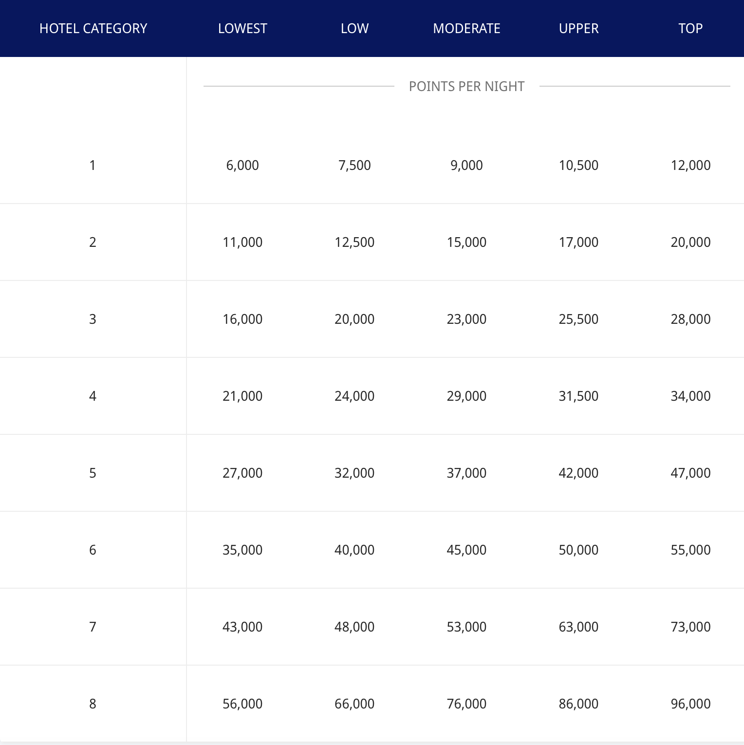The image size is (744, 745).
Task: Click the UPPER column header
Action: [578, 28]
